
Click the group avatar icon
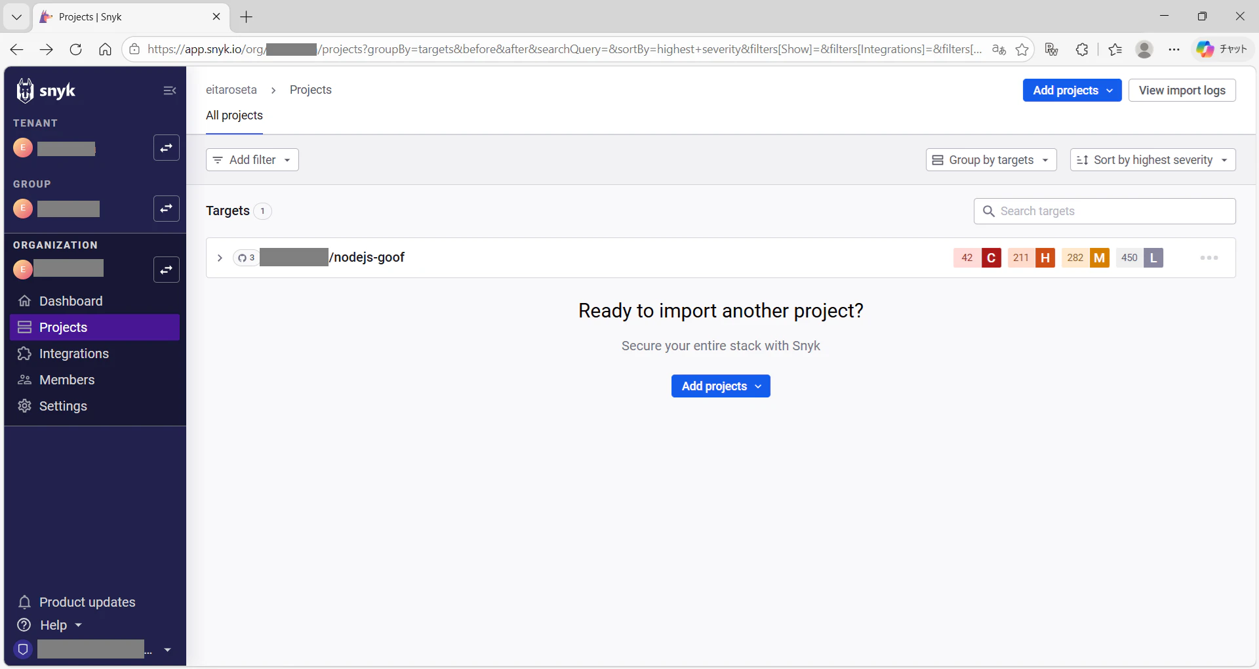pyautogui.click(x=23, y=209)
